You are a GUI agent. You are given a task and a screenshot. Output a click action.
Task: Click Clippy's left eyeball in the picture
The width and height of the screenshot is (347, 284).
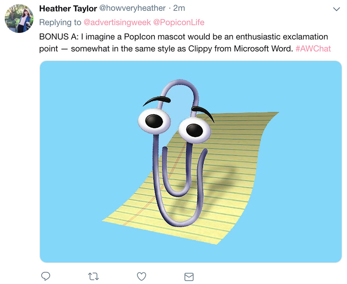154,121
